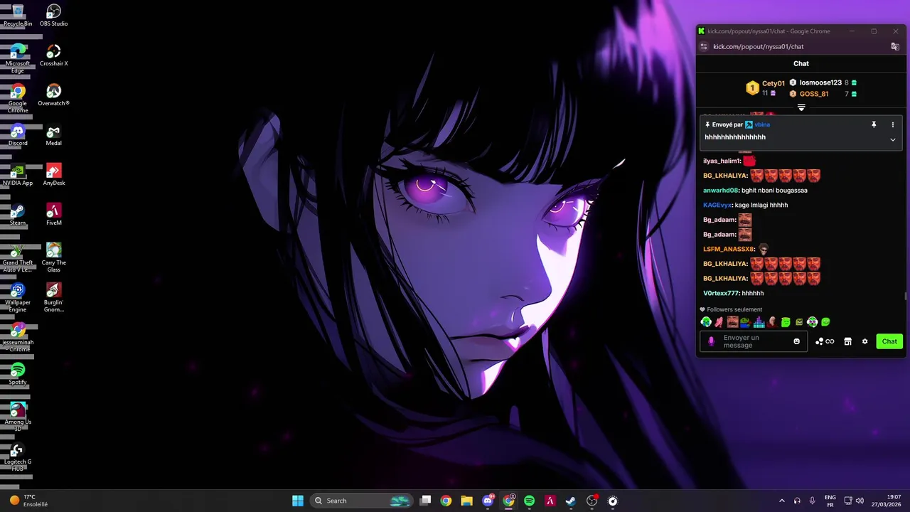Click username ilyas_halim1 in chat
The image size is (910, 512).
[722, 161]
